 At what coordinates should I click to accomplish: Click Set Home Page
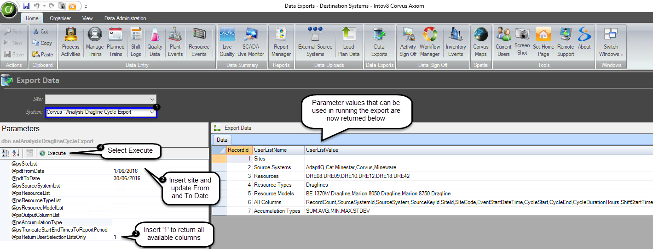click(543, 42)
